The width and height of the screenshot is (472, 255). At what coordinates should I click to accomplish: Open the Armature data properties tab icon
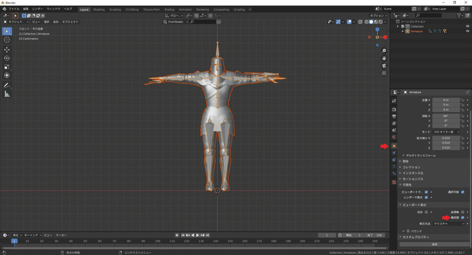point(394,167)
